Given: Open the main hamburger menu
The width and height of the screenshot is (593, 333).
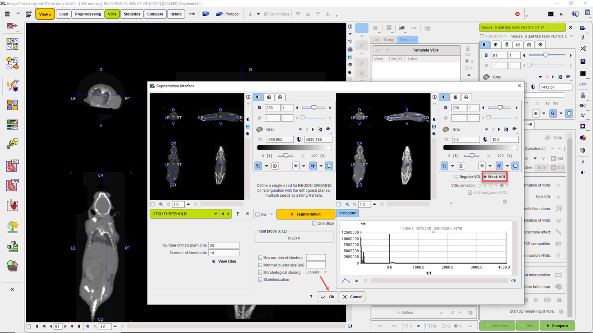Looking at the screenshot, I should coord(7,14).
